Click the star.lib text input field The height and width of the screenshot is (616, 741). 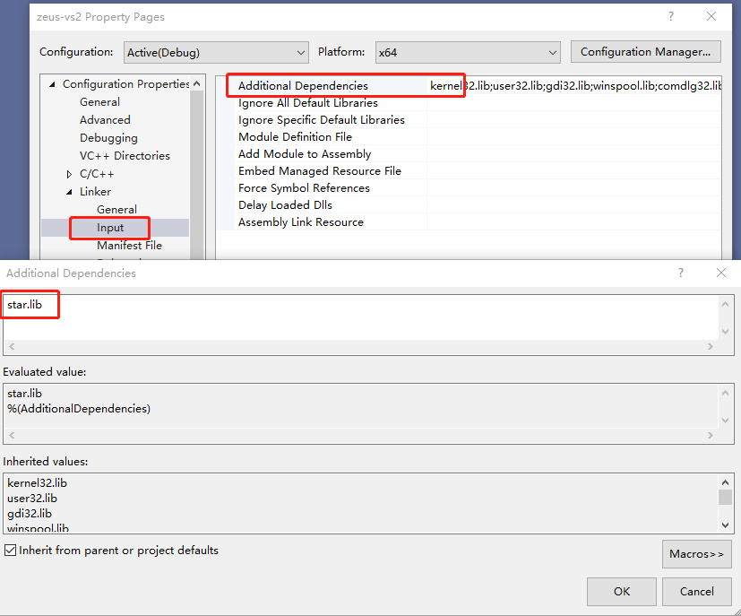click(x=358, y=317)
